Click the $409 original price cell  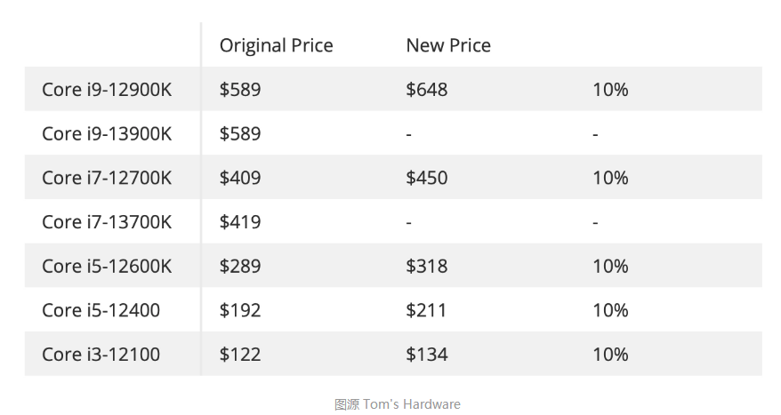pos(240,178)
